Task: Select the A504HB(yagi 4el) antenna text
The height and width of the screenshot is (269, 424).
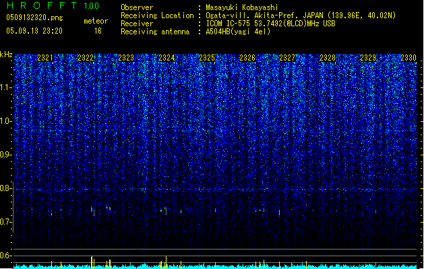Action: 238,32
